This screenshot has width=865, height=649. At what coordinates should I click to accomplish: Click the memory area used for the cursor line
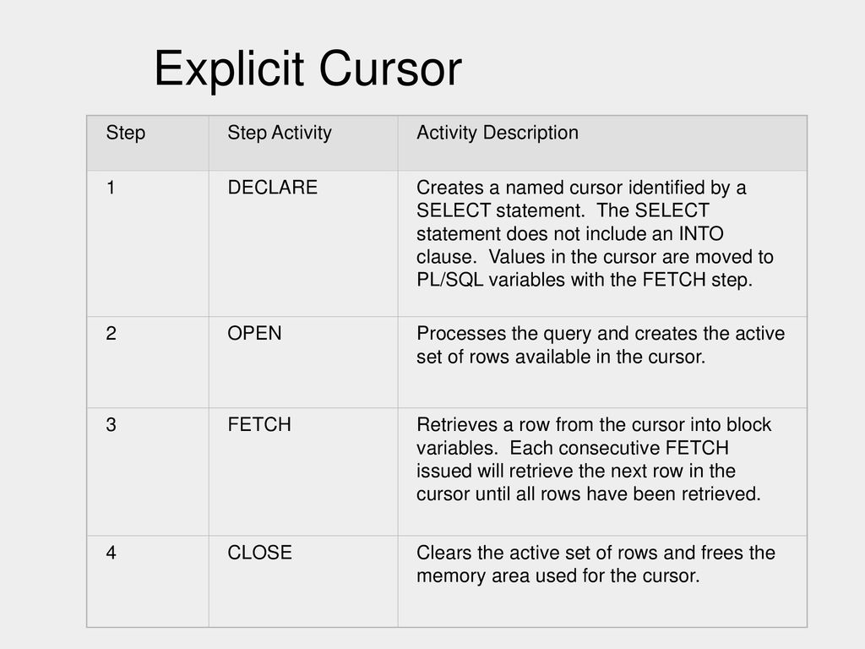pos(558,576)
